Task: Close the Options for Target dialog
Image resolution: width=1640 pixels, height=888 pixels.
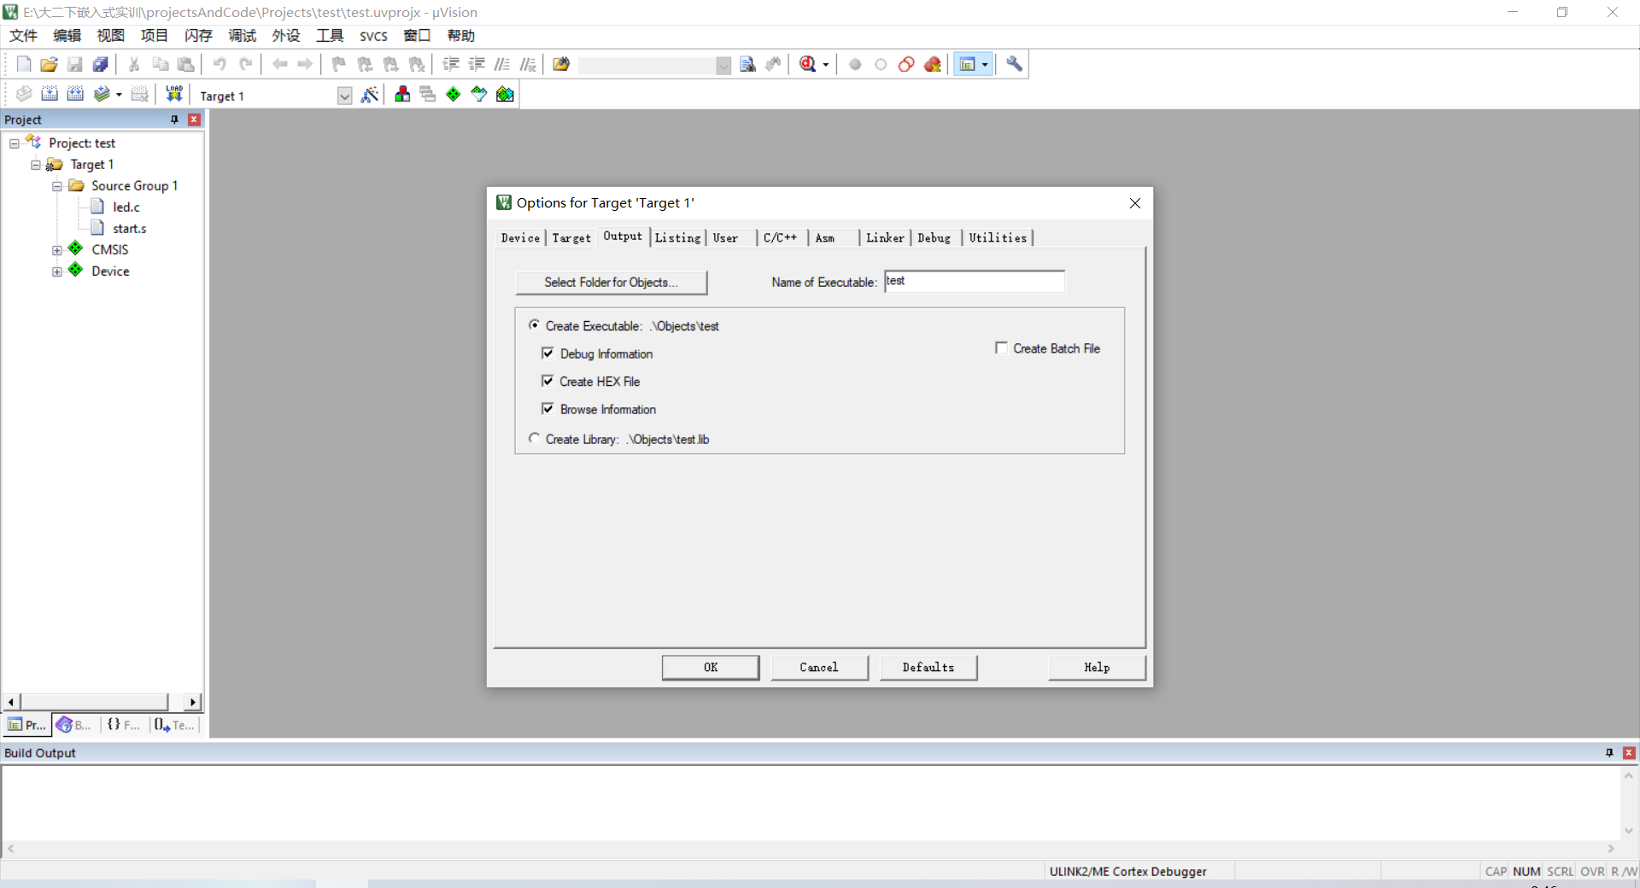Action: coord(1135,203)
